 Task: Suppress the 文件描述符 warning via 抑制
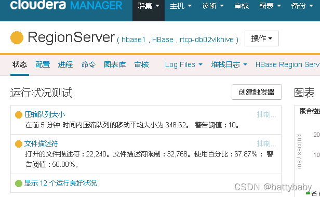tap(266, 143)
